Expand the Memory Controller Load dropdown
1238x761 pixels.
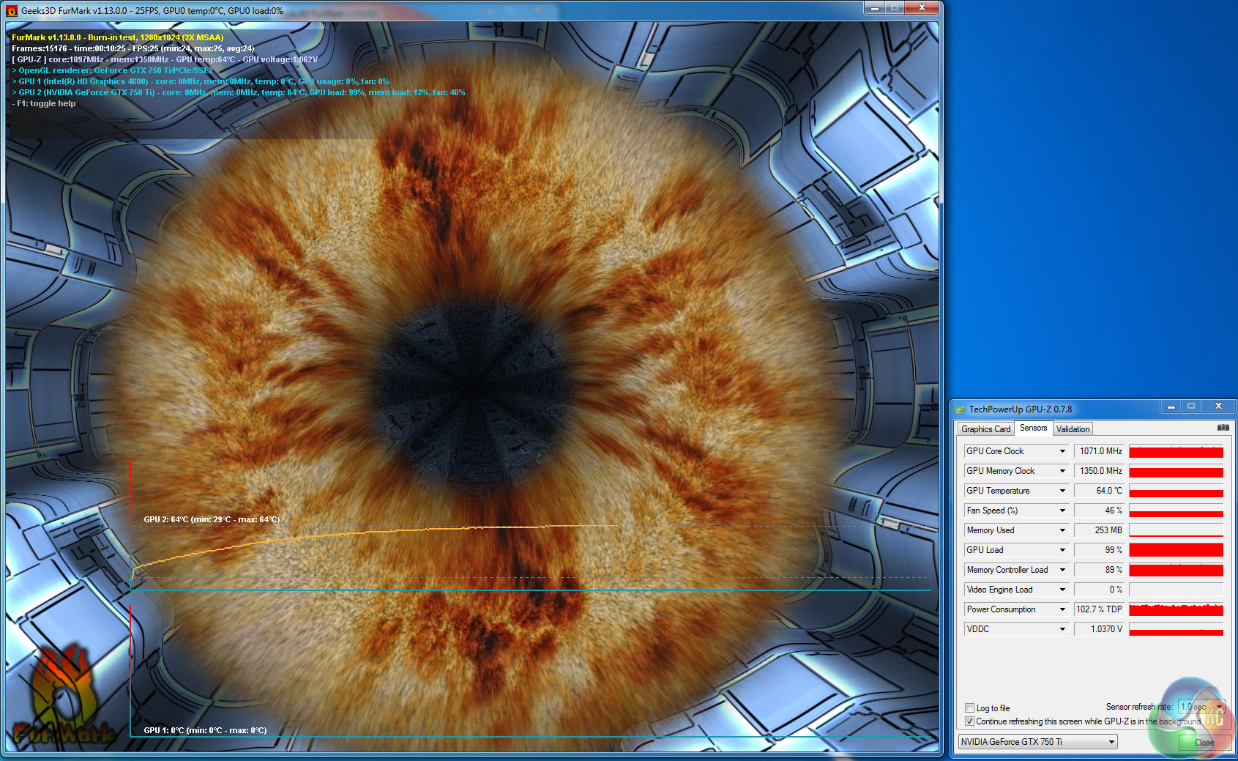click(x=1062, y=570)
